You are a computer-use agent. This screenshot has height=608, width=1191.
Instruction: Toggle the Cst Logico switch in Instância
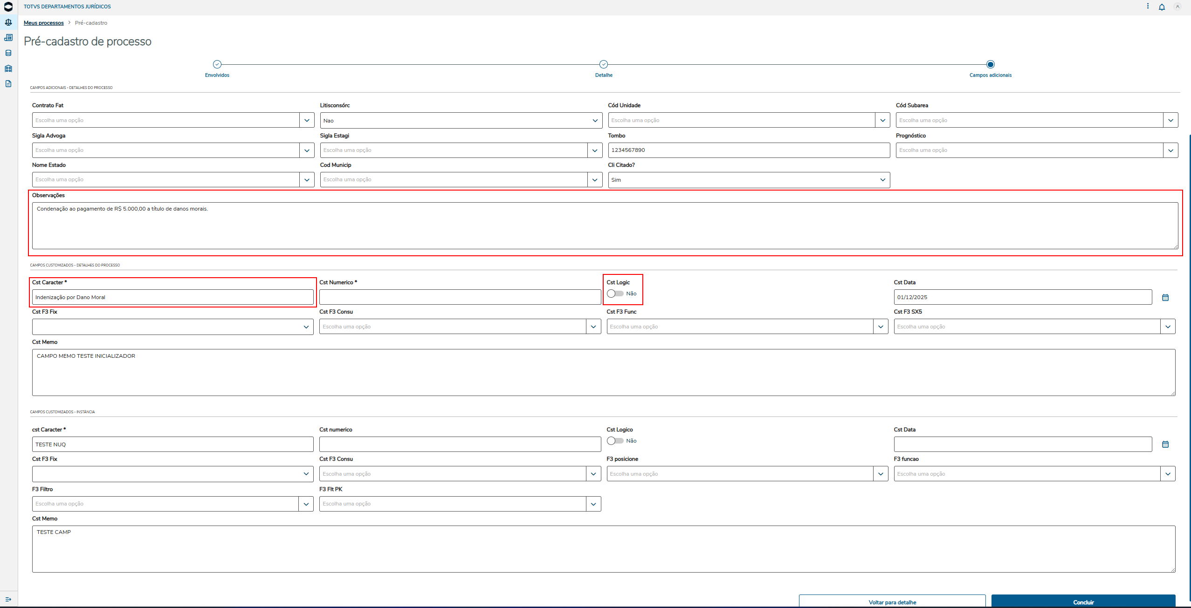615,441
